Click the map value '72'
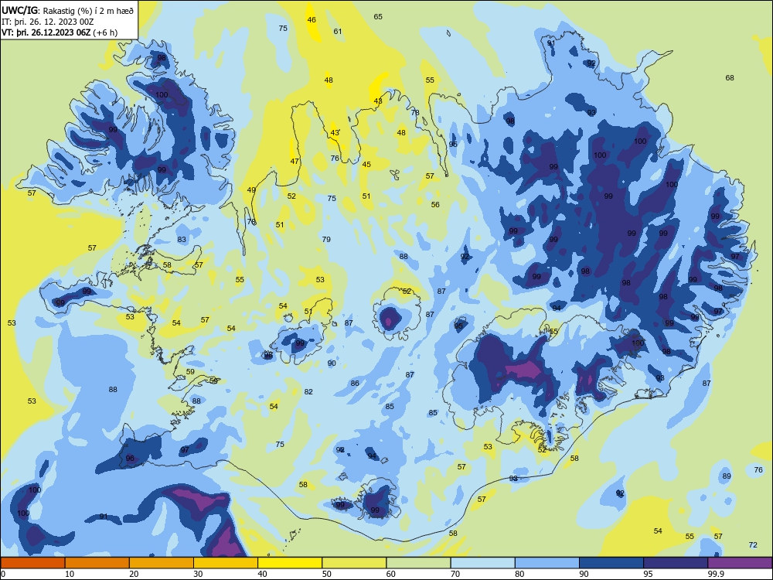The width and height of the screenshot is (773, 580). click(x=753, y=544)
